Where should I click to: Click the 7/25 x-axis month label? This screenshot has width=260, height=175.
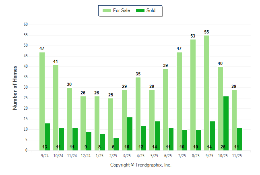(182, 155)
